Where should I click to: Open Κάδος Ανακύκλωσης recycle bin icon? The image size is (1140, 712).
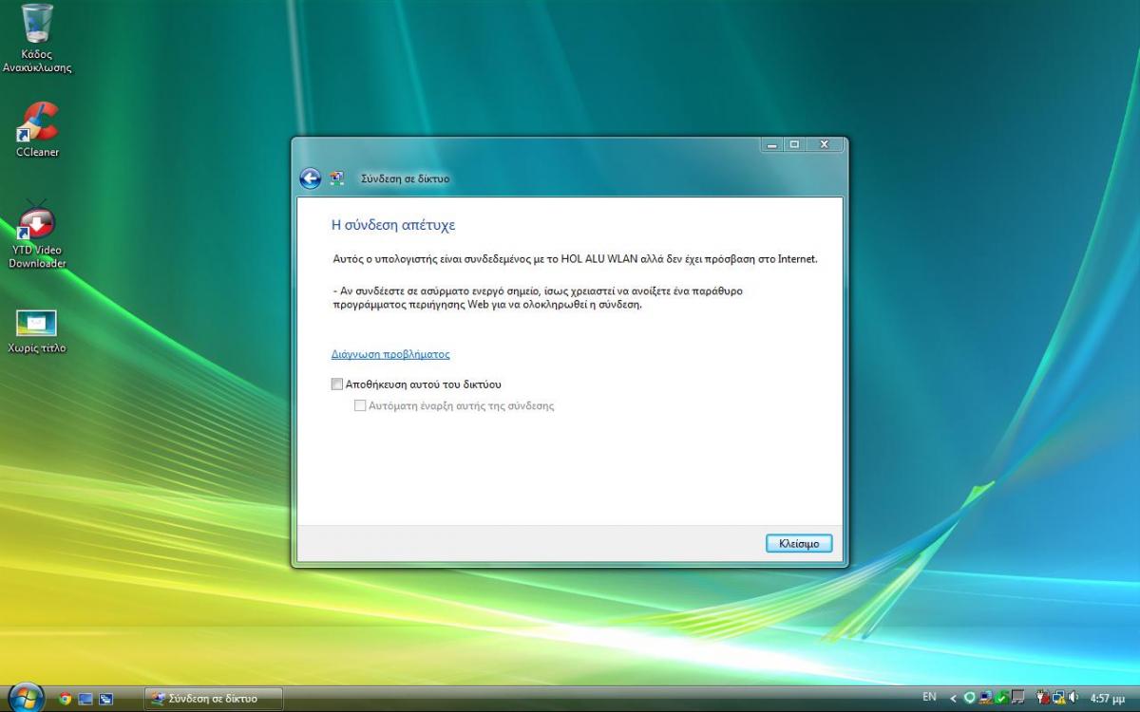point(37,38)
